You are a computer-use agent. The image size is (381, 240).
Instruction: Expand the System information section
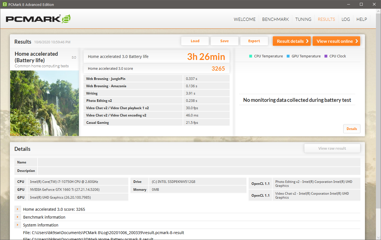click(x=17, y=225)
